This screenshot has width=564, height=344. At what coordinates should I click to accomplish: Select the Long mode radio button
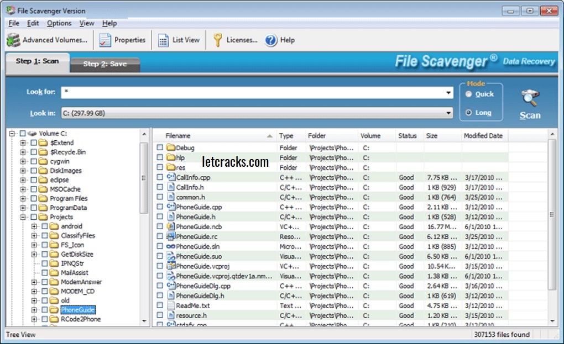[468, 113]
